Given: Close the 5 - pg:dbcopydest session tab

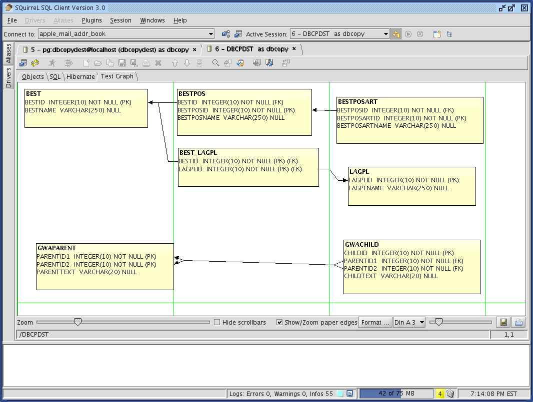Looking at the screenshot, I should pos(195,49).
